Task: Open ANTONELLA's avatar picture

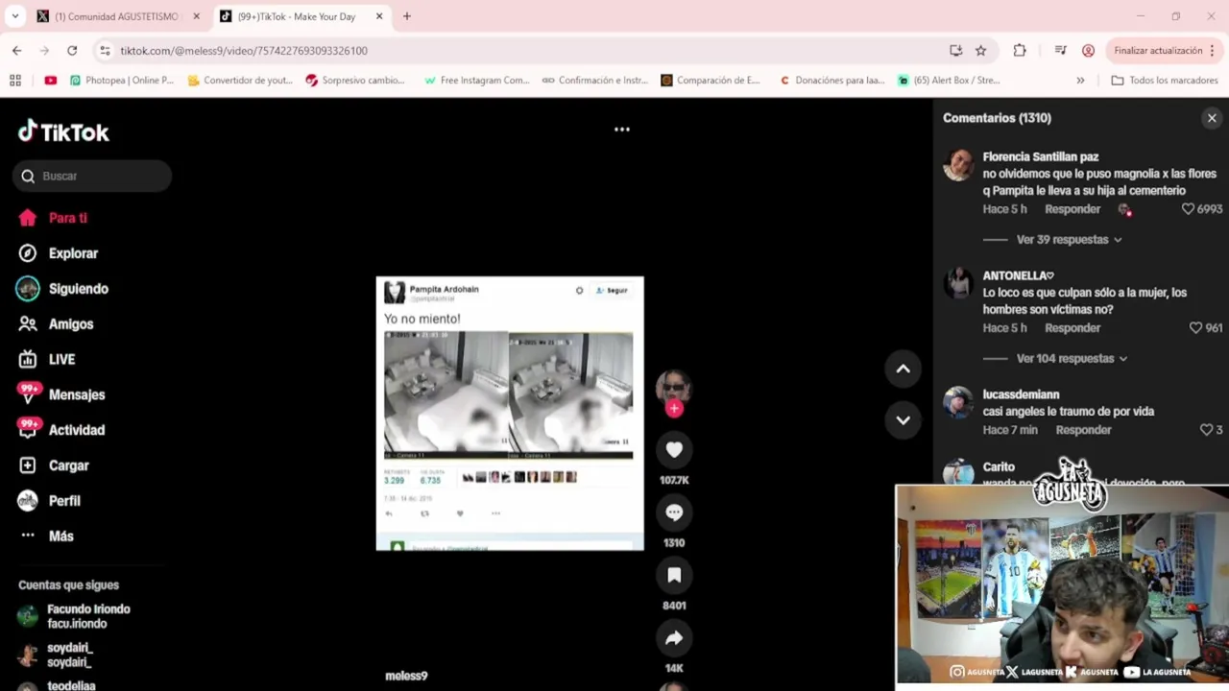Action: 958,283
